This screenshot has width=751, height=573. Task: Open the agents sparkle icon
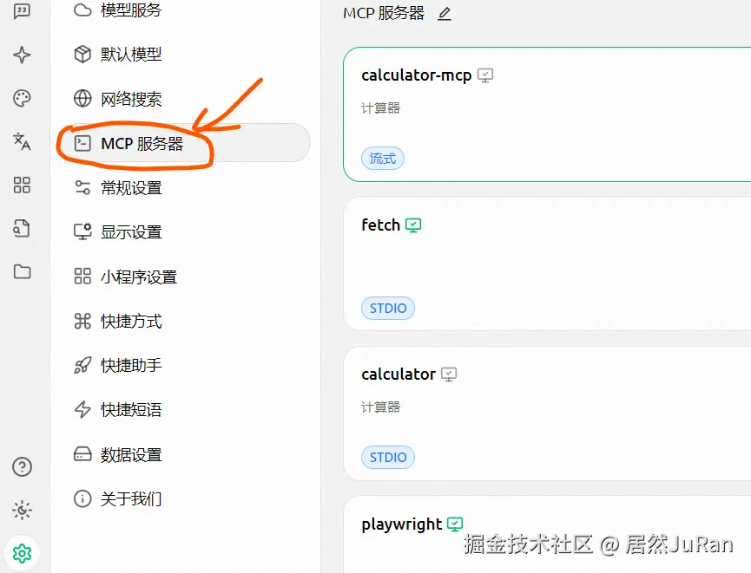point(22,55)
